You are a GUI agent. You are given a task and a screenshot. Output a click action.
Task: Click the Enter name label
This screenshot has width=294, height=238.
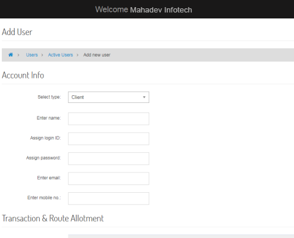point(49,118)
